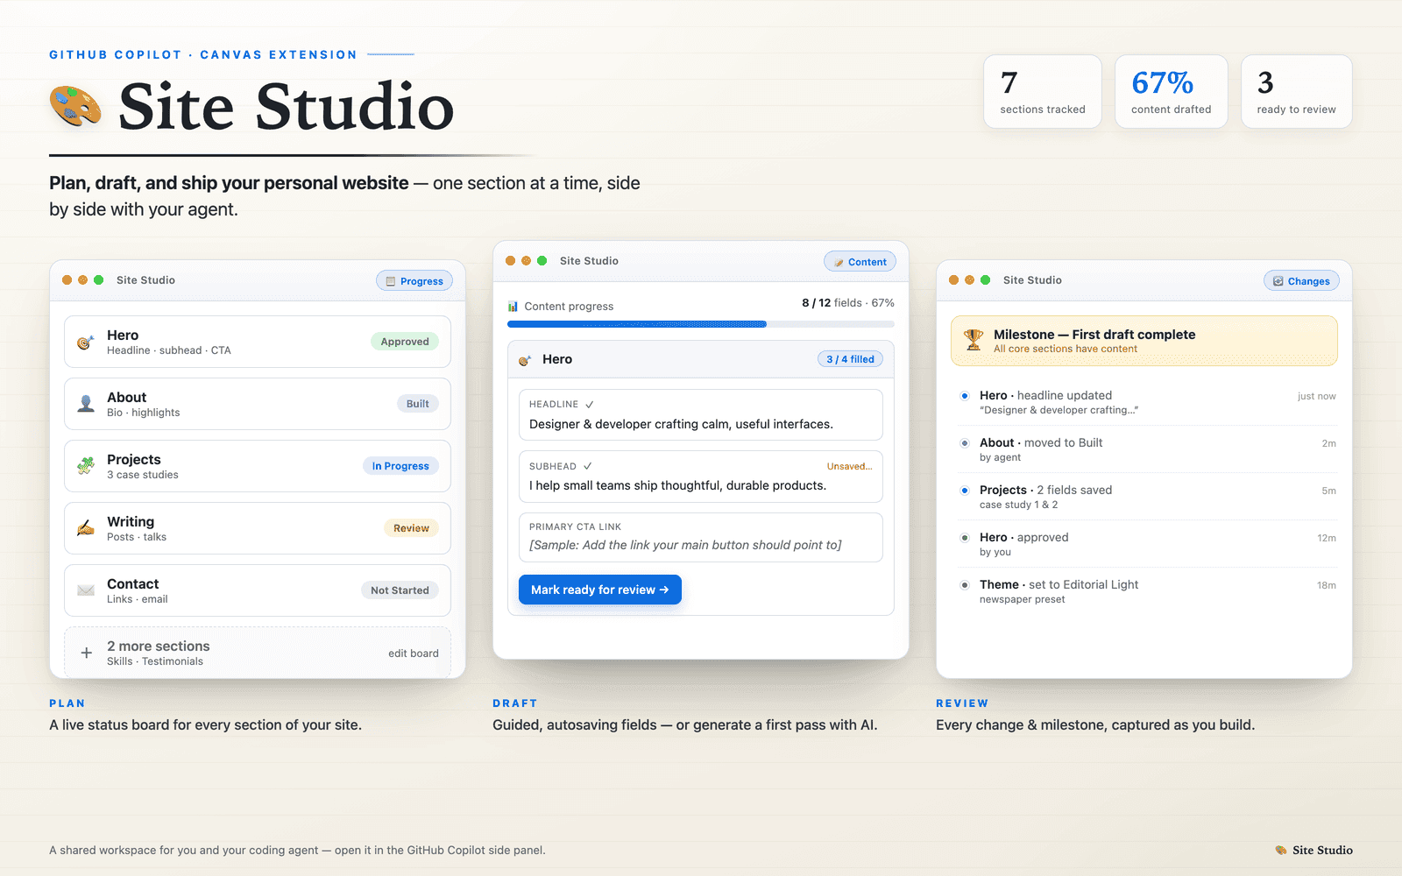Click the 7 sections tracked stat card
The height and width of the screenshot is (876, 1402).
click(1043, 92)
